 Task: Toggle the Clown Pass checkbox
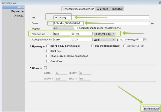click(48, 61)
